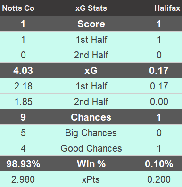Image resolution: width=182 pixels, height=187 pixels.
Task: Click Notts Co 2nd Half xG 1.85
Action: [x=23, y=102]
